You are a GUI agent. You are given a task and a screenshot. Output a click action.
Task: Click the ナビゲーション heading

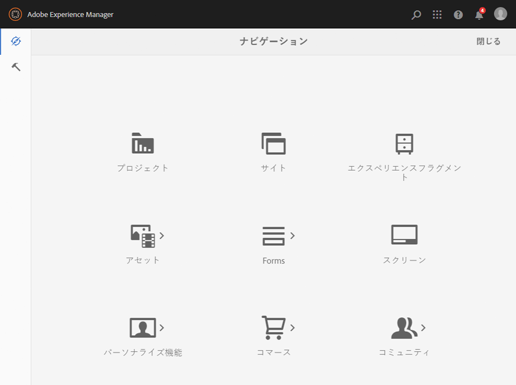pyautogui.click(x=274, y=41)
